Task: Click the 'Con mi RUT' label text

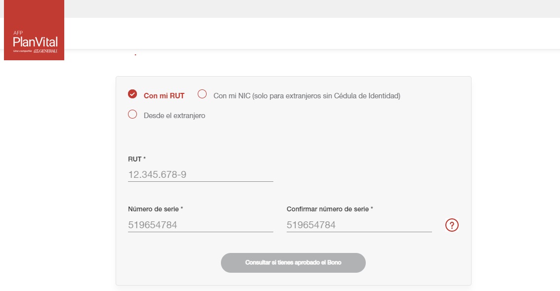Action: click(x=164, y=96)
